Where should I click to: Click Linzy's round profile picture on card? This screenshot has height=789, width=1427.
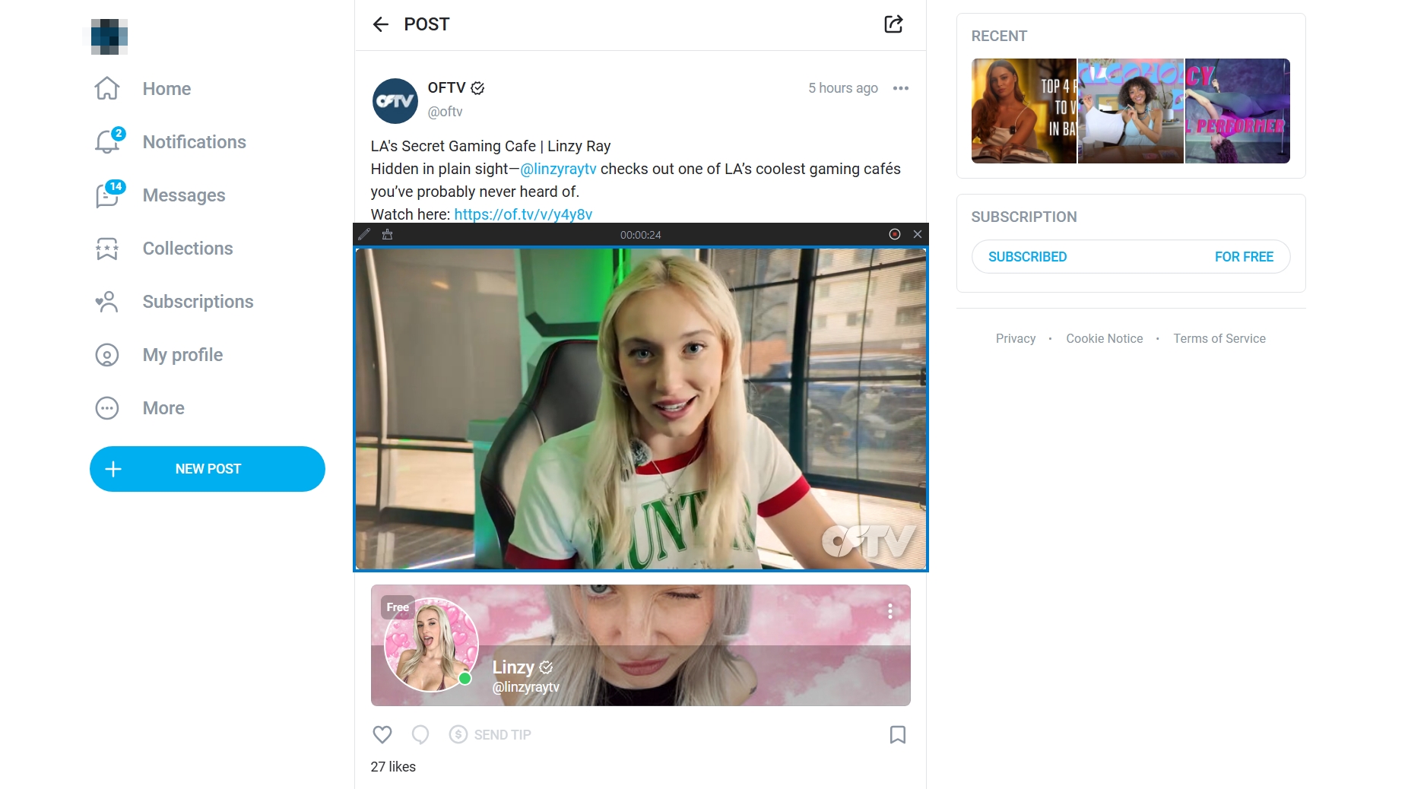[x=431, y=645]
